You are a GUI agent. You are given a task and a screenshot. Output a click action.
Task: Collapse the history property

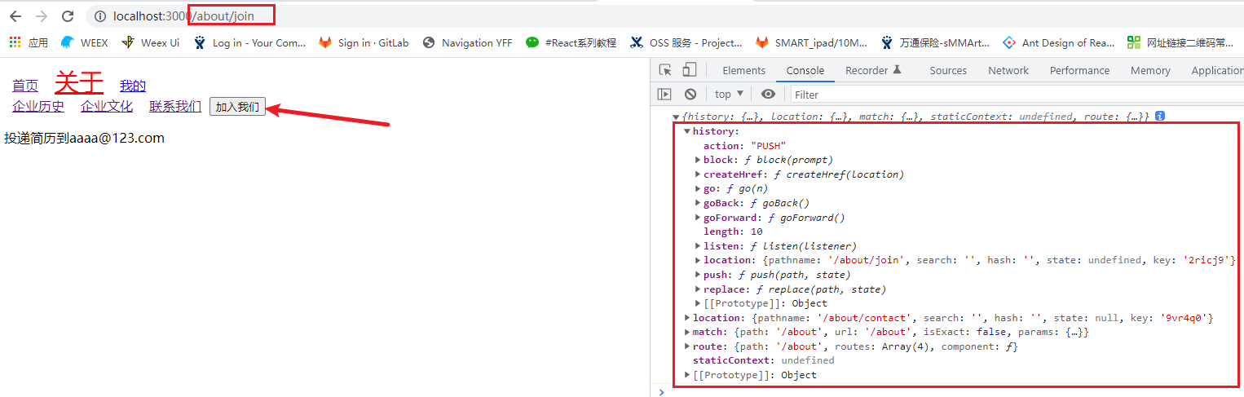pyautogui.click(x=687, y=131)
